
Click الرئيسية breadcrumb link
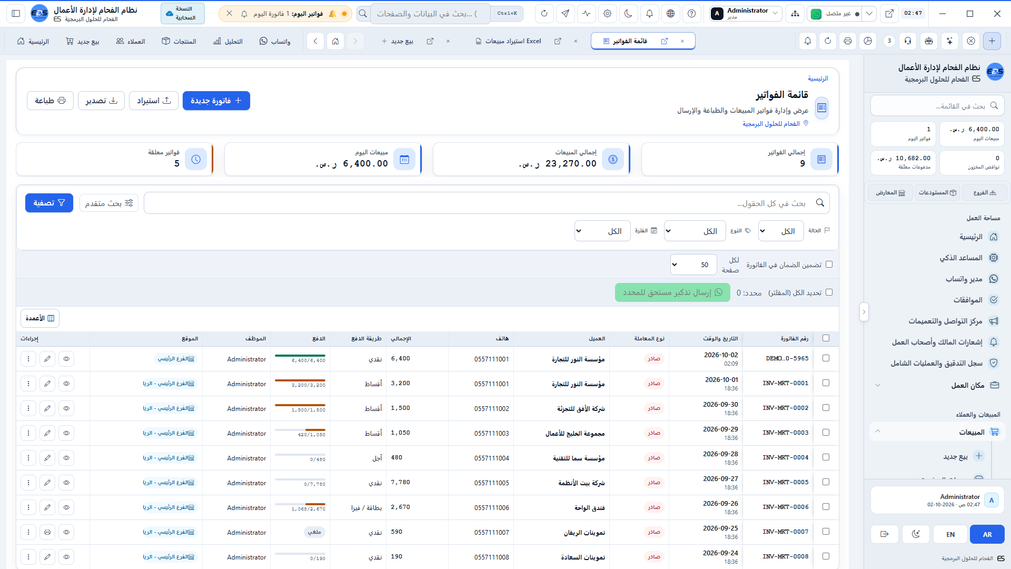[x=818, y=79]
